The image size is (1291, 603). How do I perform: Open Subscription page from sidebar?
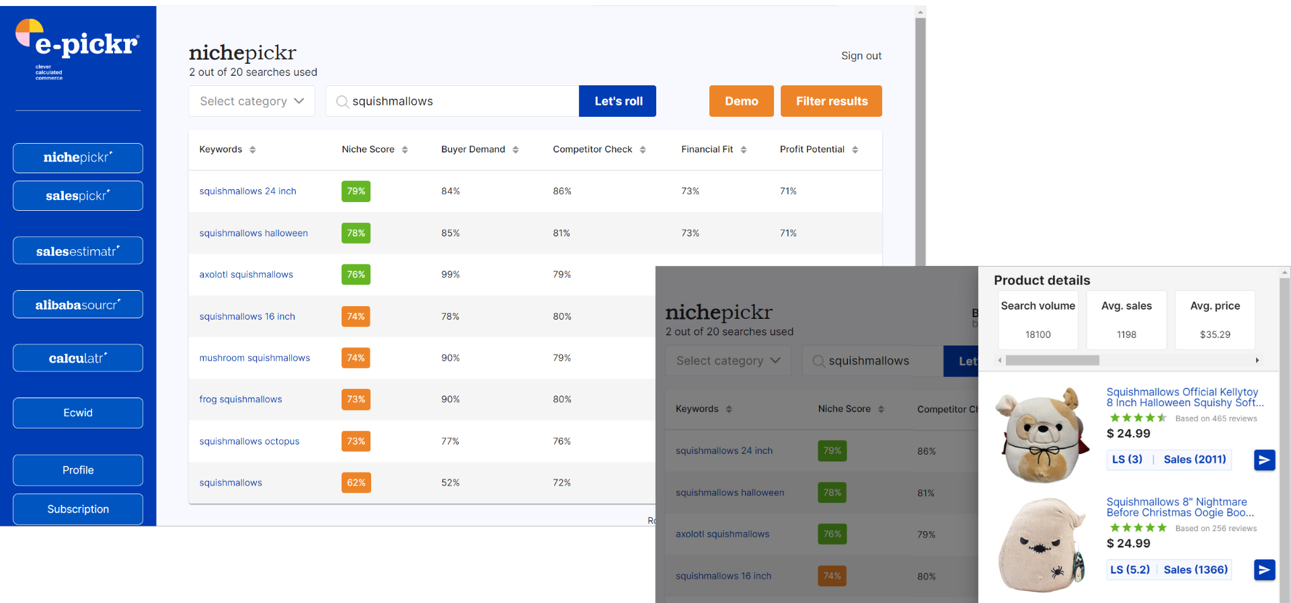click(78, 509)
